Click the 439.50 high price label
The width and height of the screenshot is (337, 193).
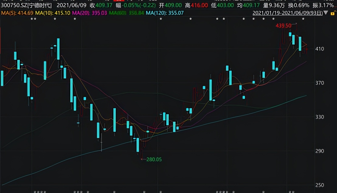(x=283, y=26)
